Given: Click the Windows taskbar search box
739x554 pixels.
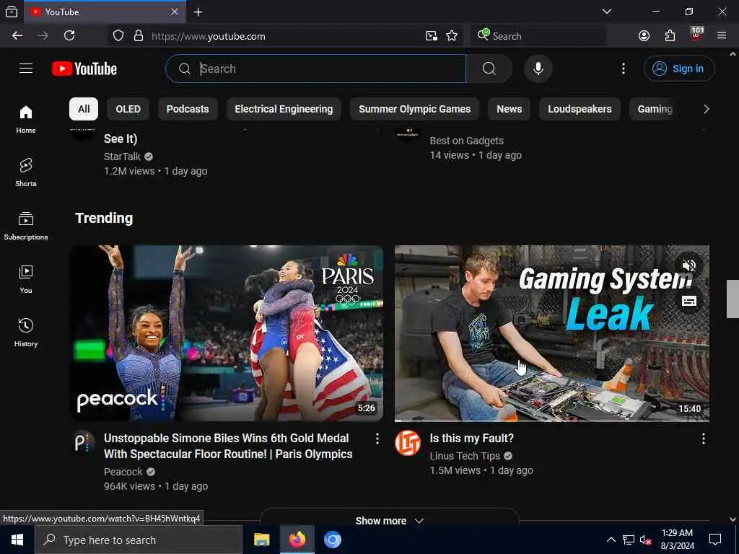Looking at the screenshot, I should 139,540.
